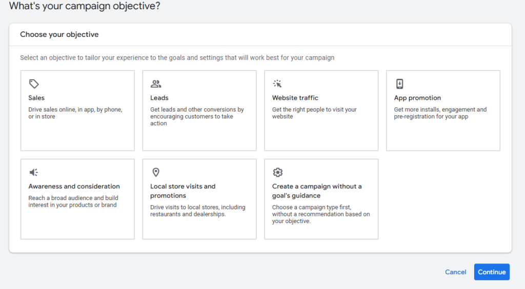This screenshot has width=525, height=289.
Task: Select the App promotion objective card
Action: pyautogui.click(x=443, y=130)
